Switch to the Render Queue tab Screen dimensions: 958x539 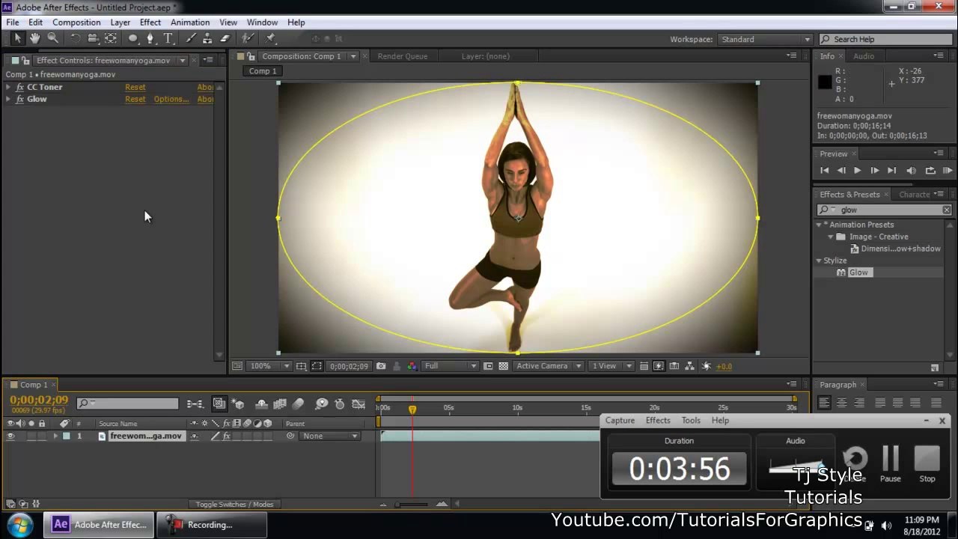403,56
